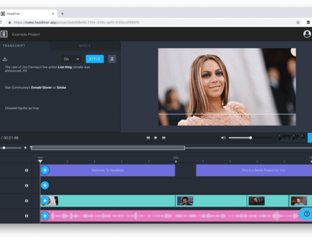Select the This is a Demo Project clip

[x=254, y=170]
